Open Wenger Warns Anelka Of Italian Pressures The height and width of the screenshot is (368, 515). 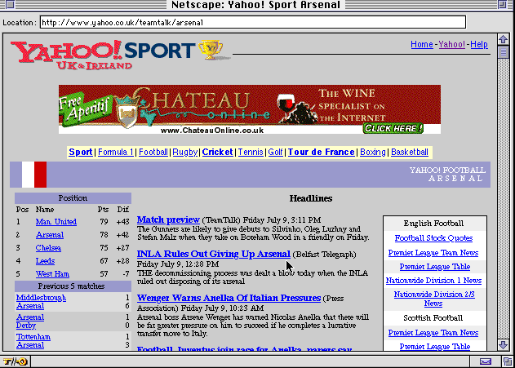pos(229,298)
